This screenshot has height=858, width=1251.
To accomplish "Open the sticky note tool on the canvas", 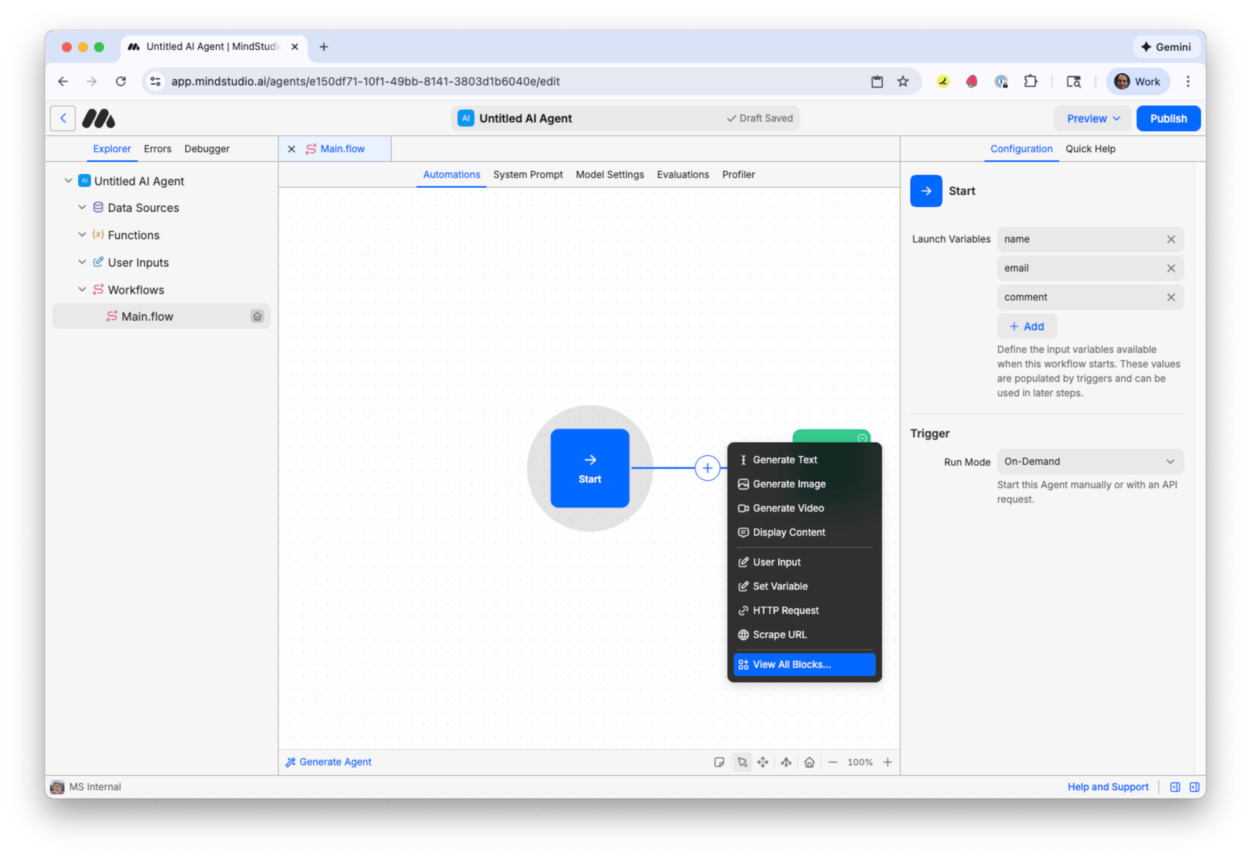I will coord(720,762).
